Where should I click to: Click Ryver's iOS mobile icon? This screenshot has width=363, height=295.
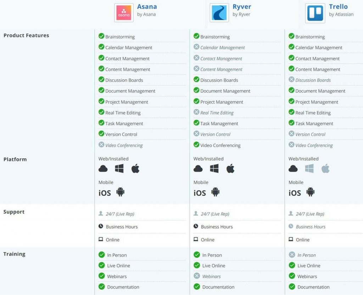[x=200, y=193]
